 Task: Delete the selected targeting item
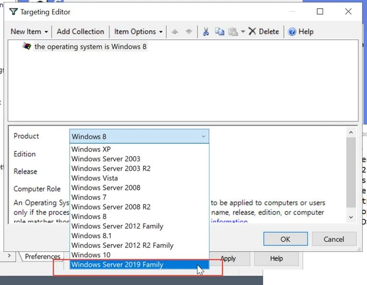pyautogui.click(x=263, y=32)
